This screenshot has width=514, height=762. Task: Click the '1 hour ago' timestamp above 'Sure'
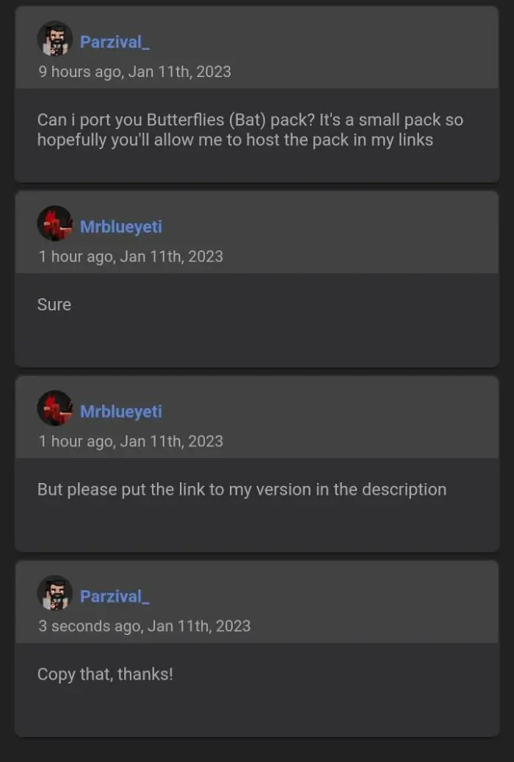pos(131,257)
